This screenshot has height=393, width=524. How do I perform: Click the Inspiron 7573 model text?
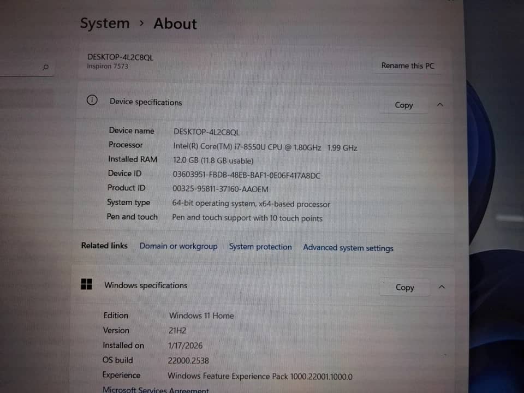[x=108, y=66]
